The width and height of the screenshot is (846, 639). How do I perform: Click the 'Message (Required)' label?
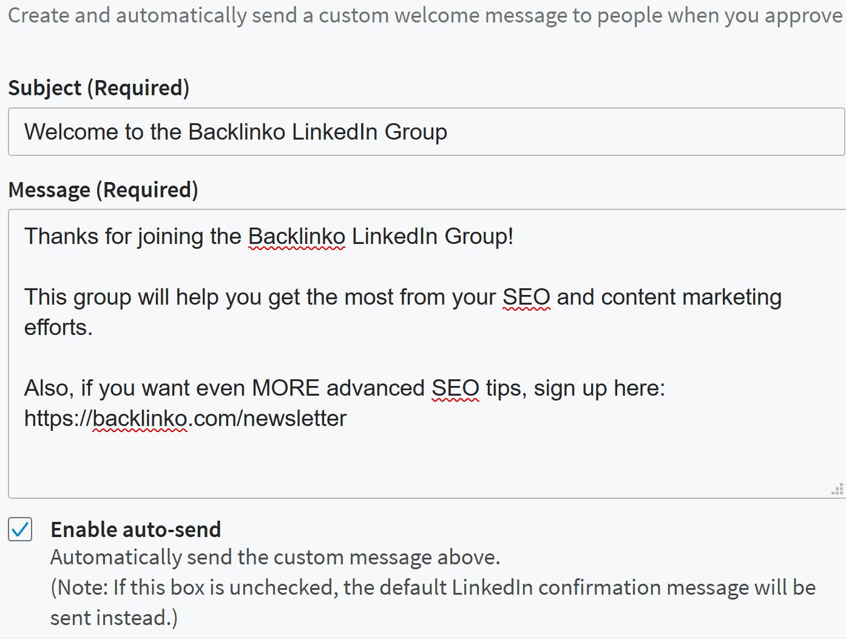[103, 191]
